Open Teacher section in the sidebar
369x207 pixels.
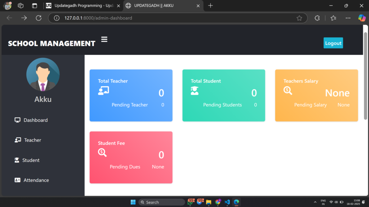(28, 140)
